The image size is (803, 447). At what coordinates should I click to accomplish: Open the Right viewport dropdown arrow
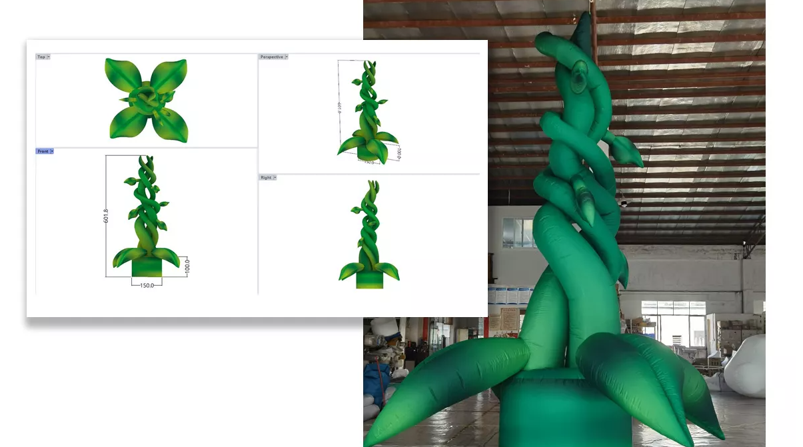pos(274,178)
